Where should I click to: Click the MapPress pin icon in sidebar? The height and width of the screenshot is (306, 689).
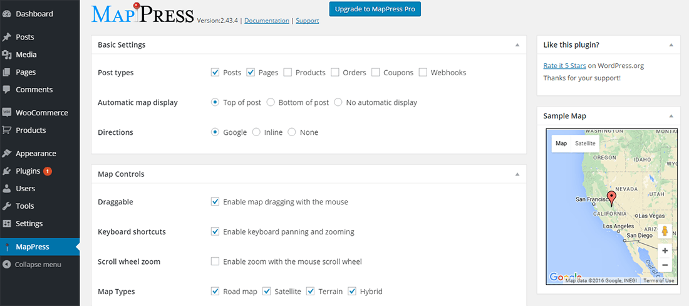pos(7,247)
